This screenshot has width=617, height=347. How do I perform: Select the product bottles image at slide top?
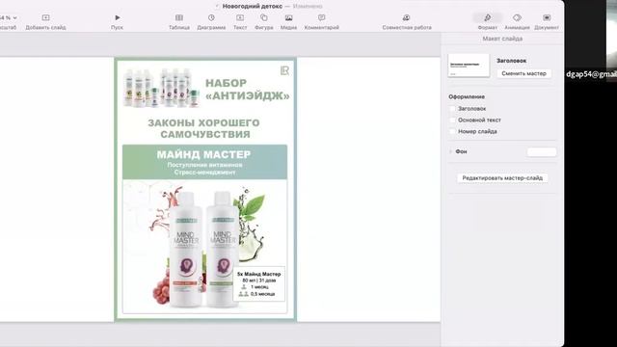[x=162, y=88]
